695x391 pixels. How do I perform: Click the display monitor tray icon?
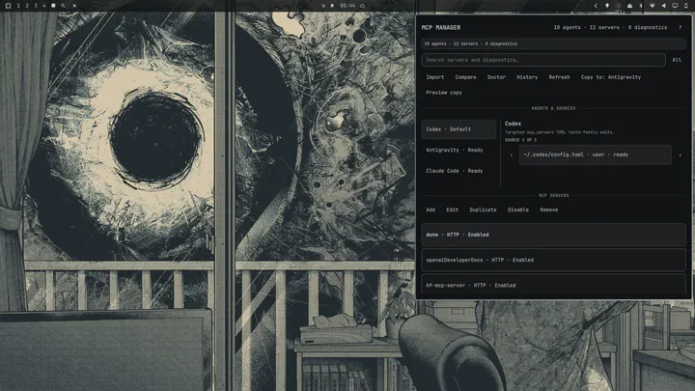pos(675,6)
